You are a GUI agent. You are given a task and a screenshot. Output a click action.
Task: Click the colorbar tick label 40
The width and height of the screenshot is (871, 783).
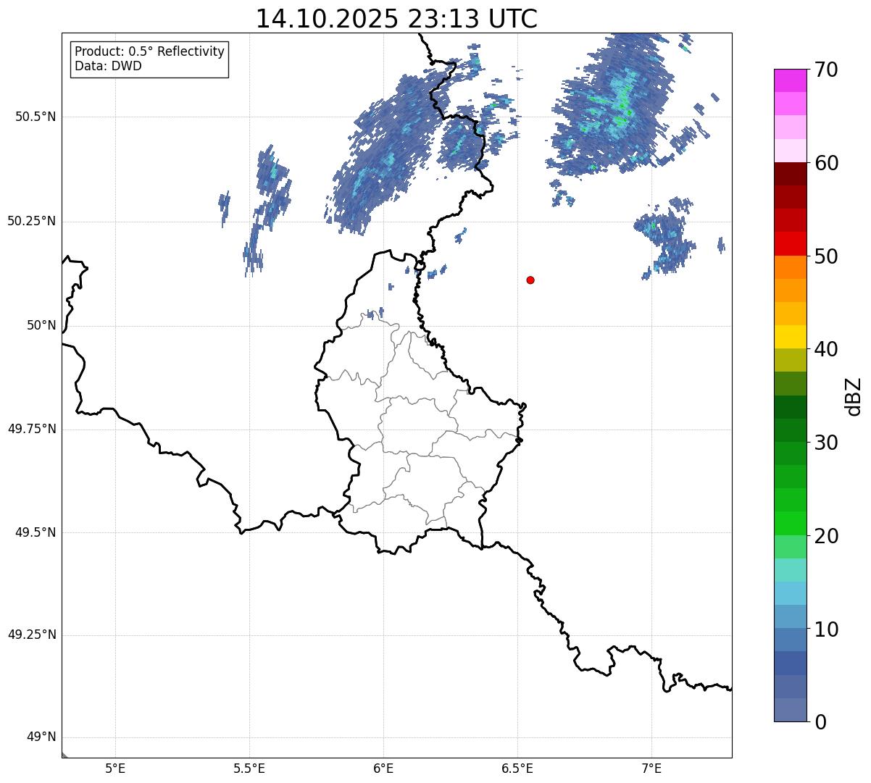(826, 349)
